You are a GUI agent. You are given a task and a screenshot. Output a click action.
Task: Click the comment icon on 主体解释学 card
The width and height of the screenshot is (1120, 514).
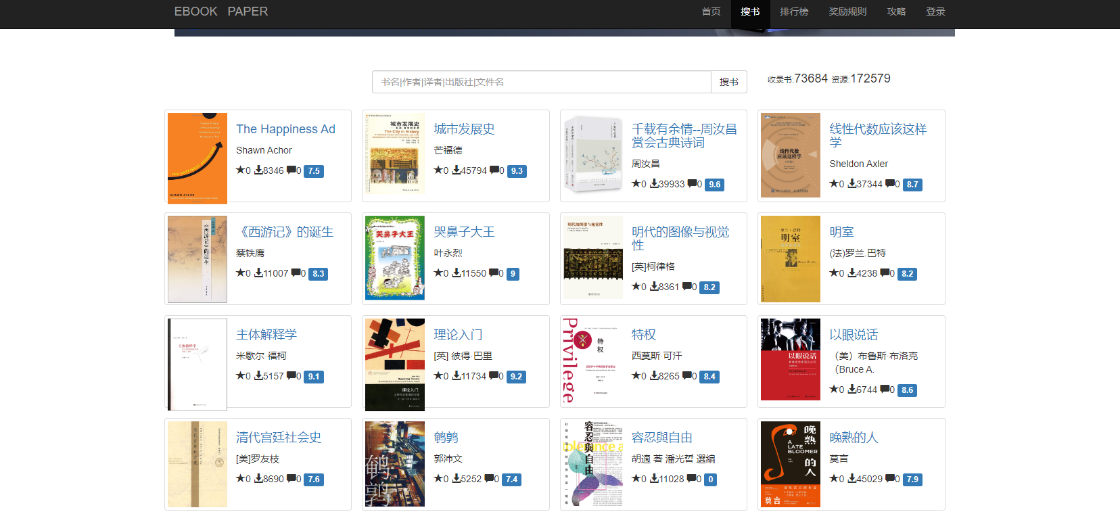click(x=291, y=376)
